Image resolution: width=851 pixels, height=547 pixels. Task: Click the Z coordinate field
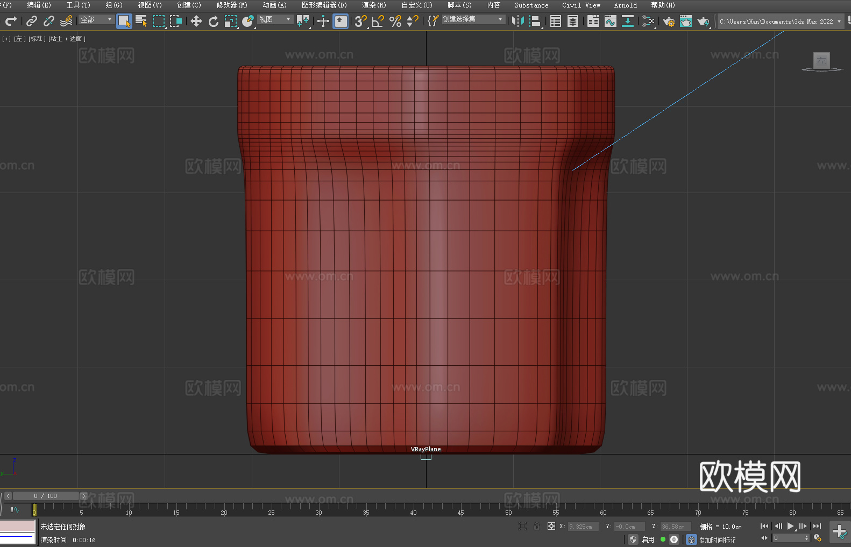click(x=676, y=527)
